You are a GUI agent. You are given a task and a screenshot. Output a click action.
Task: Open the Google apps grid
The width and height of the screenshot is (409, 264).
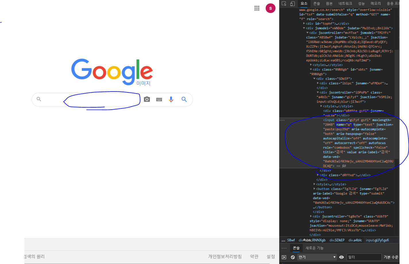[x=257, y=8]
